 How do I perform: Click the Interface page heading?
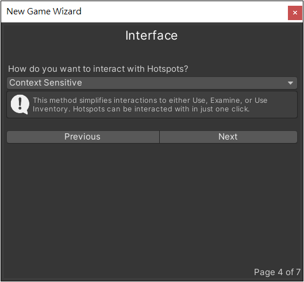(151, 36)
